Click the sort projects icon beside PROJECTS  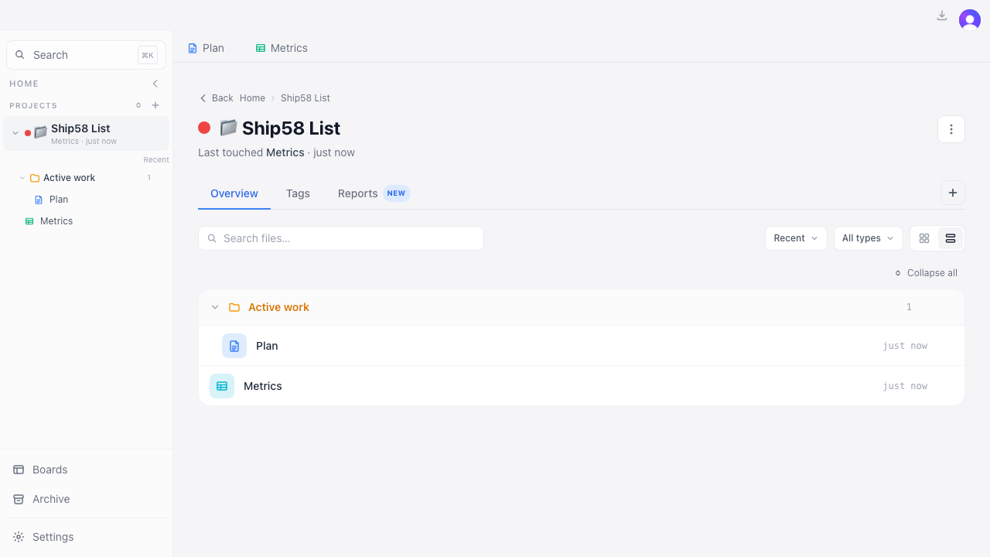(x=138, y=105)
